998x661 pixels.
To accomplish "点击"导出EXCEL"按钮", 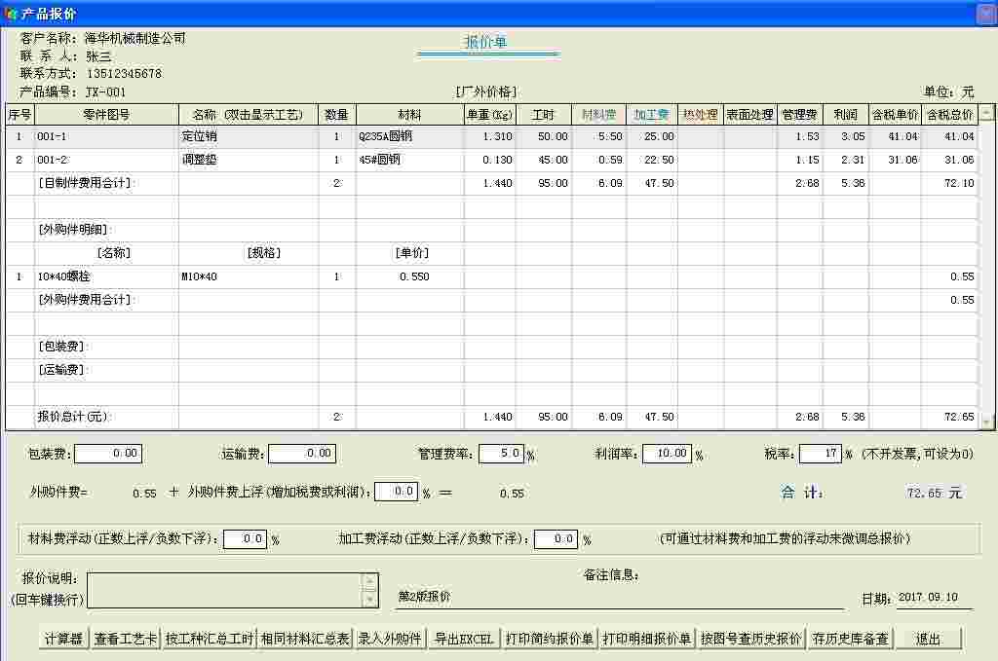I will [463, 640].
